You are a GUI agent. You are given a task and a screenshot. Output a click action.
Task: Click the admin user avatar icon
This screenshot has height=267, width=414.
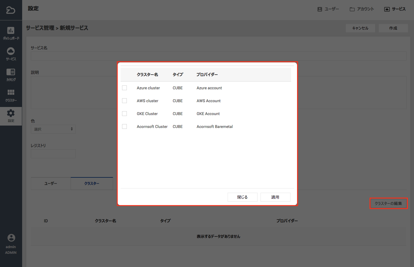11,238
